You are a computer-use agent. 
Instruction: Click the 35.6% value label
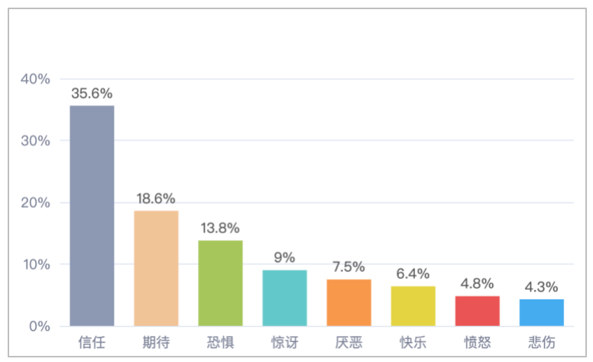point(92,94)
